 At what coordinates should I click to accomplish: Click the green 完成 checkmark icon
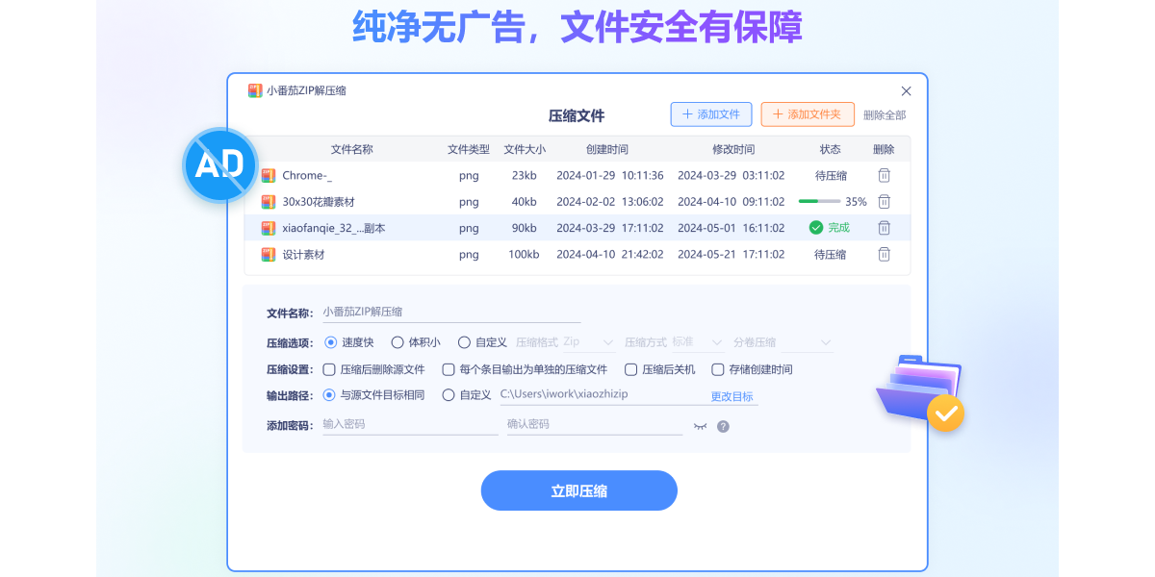tap(816, 228)
